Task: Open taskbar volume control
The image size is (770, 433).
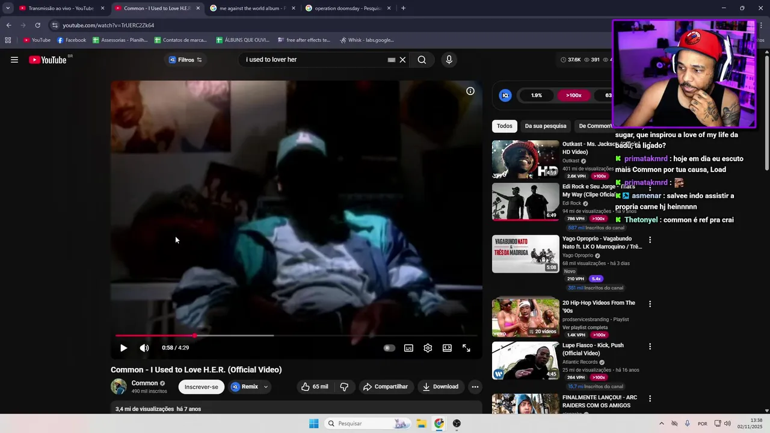Action: [x=727, y=423]
